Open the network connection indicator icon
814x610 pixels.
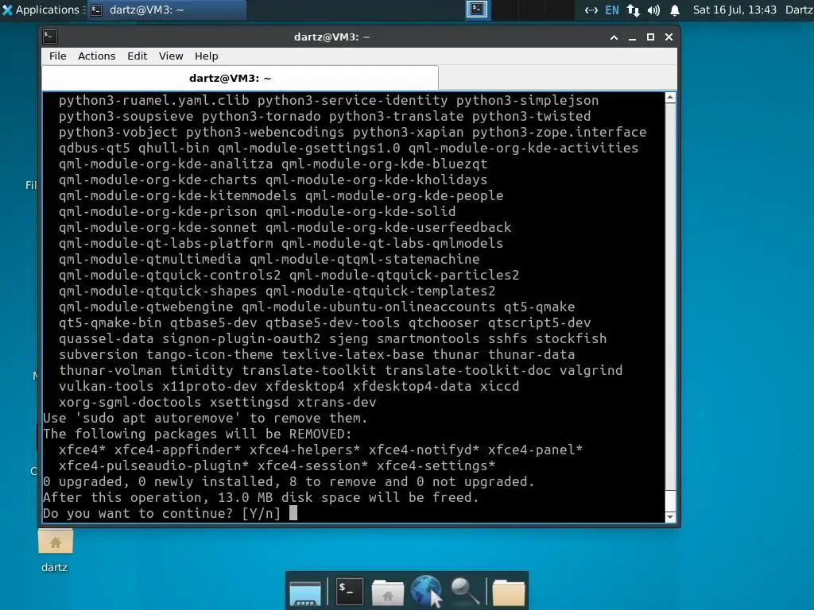591,10
